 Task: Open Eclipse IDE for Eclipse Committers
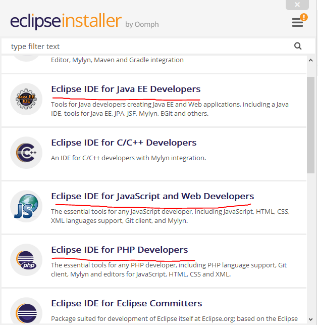click(x=127, y=303)
